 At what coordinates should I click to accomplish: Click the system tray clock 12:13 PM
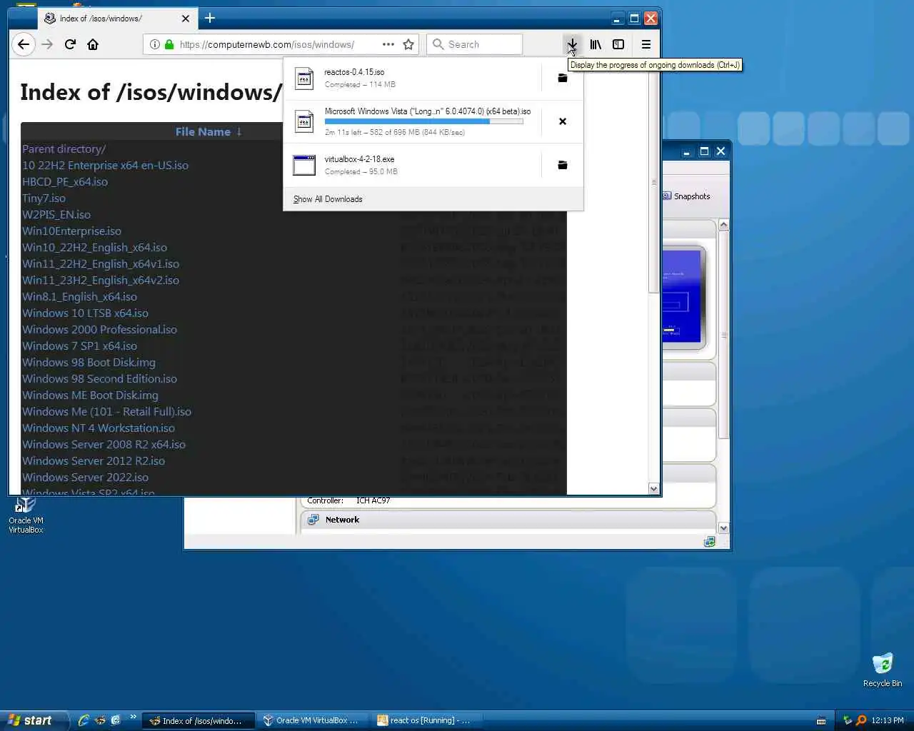(x=888, y=720)
